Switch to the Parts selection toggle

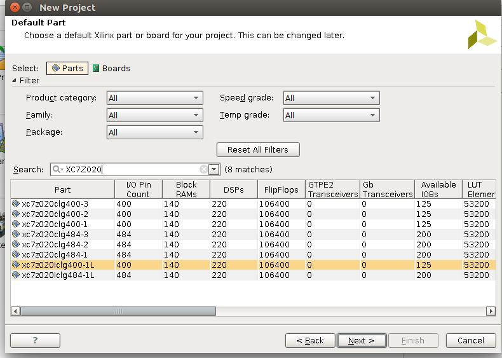pyautogui.click(x=67, y=68)
